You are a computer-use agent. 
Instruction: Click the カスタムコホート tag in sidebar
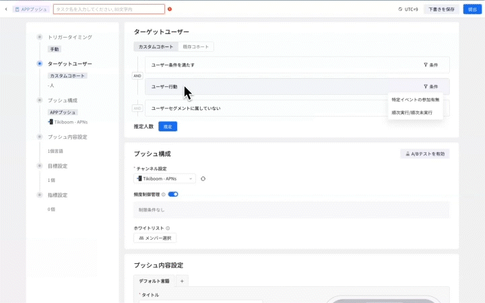click(67, 75)
